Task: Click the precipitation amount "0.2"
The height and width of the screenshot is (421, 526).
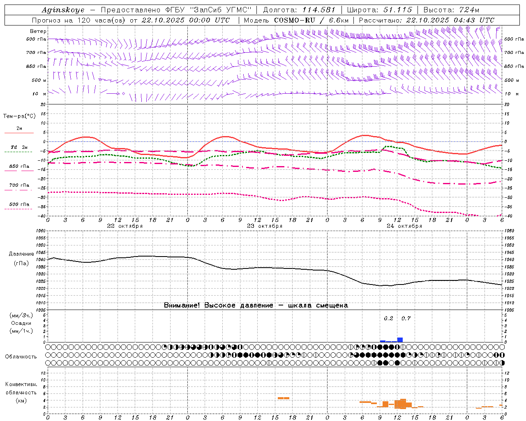Action: 388,318
